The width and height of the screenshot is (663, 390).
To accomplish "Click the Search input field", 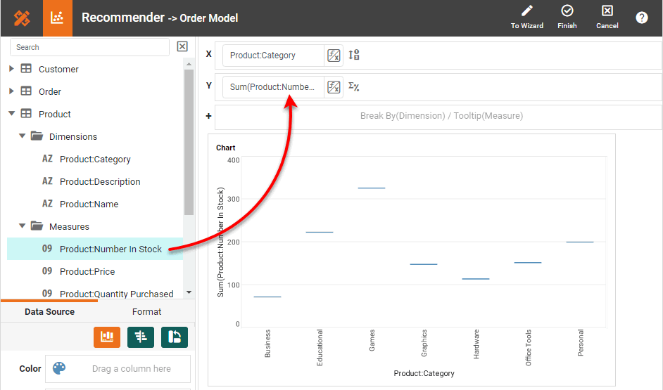I will click(x=89, y=47).
